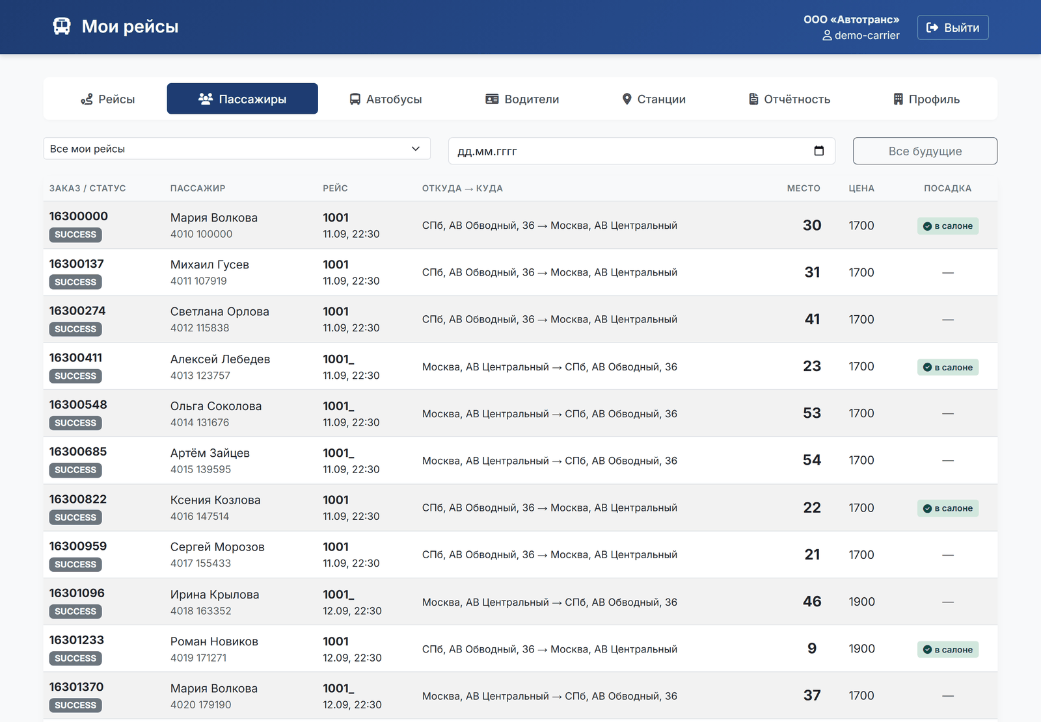Click the дд.мм.гггг date input field
Image resolution: width=1041 pixels, height=722 pixels.
pos(642,151)
